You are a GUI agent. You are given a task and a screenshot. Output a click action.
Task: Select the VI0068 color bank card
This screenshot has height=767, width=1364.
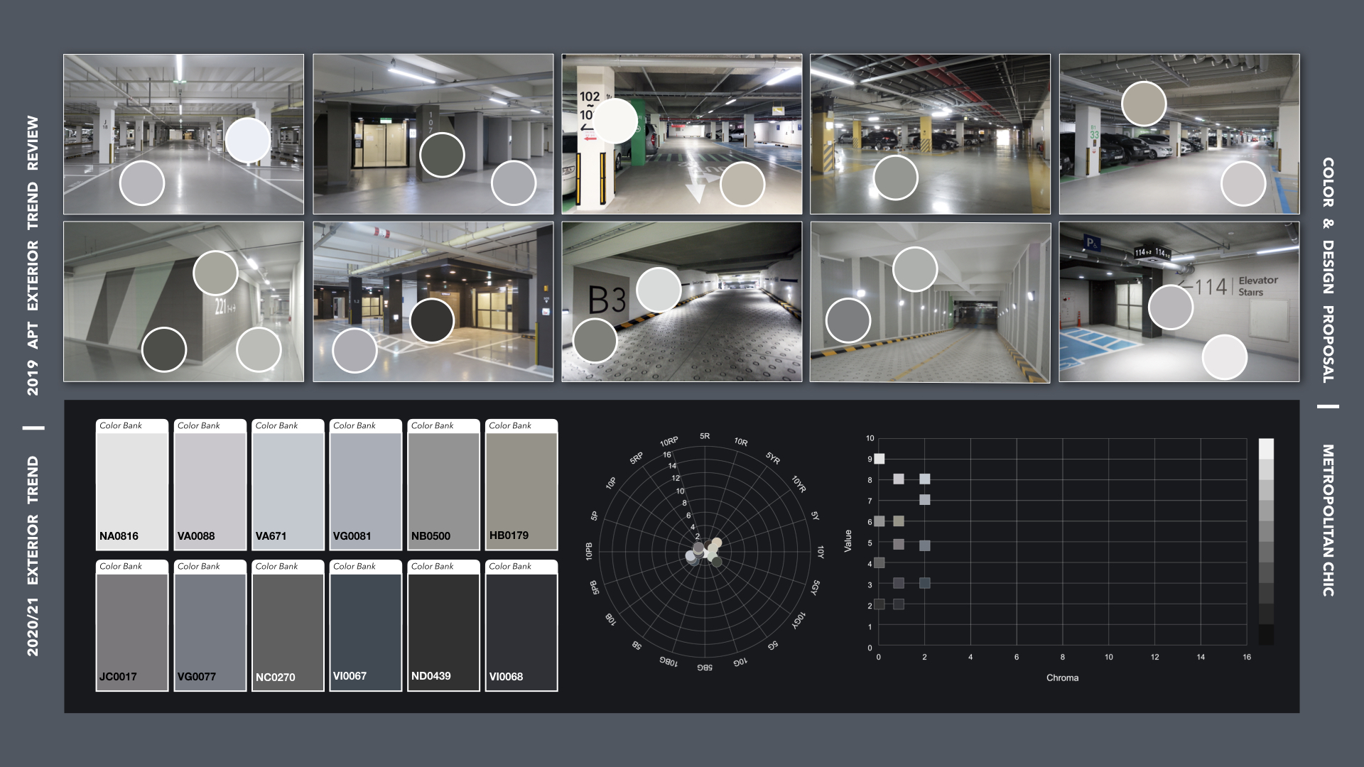point(521,626)
